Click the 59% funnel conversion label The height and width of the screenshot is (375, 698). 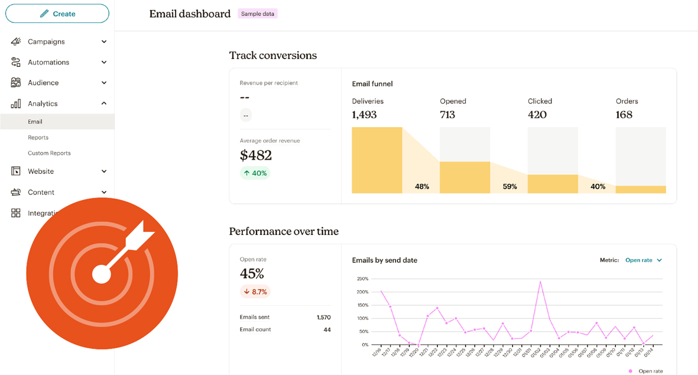pos(509,186)
